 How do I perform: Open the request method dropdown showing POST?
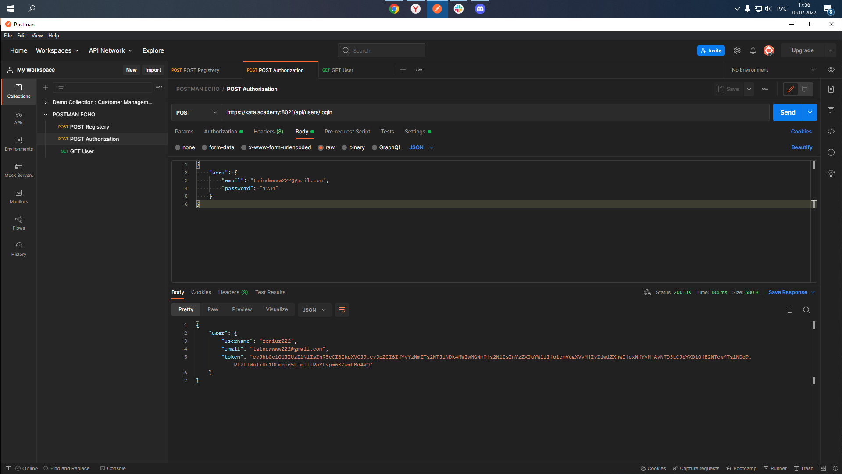(196, 112)
